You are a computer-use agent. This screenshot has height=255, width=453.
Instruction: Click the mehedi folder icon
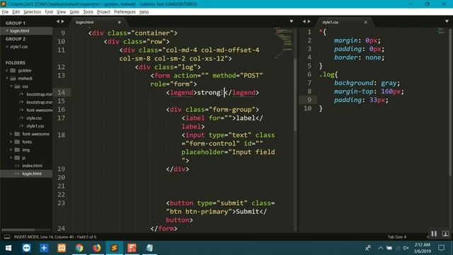pos(13,79)
